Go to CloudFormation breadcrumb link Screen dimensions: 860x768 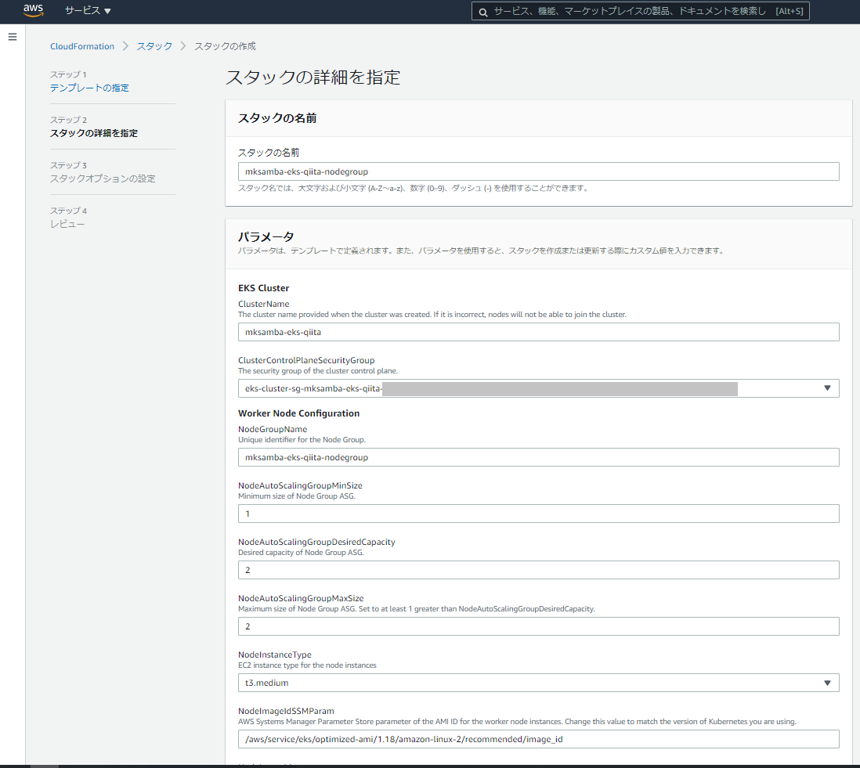(x=82, y=46)
